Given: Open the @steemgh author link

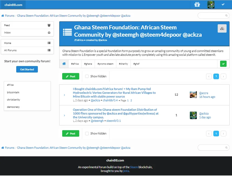Looking at the screenshot, I should (97, 121).
